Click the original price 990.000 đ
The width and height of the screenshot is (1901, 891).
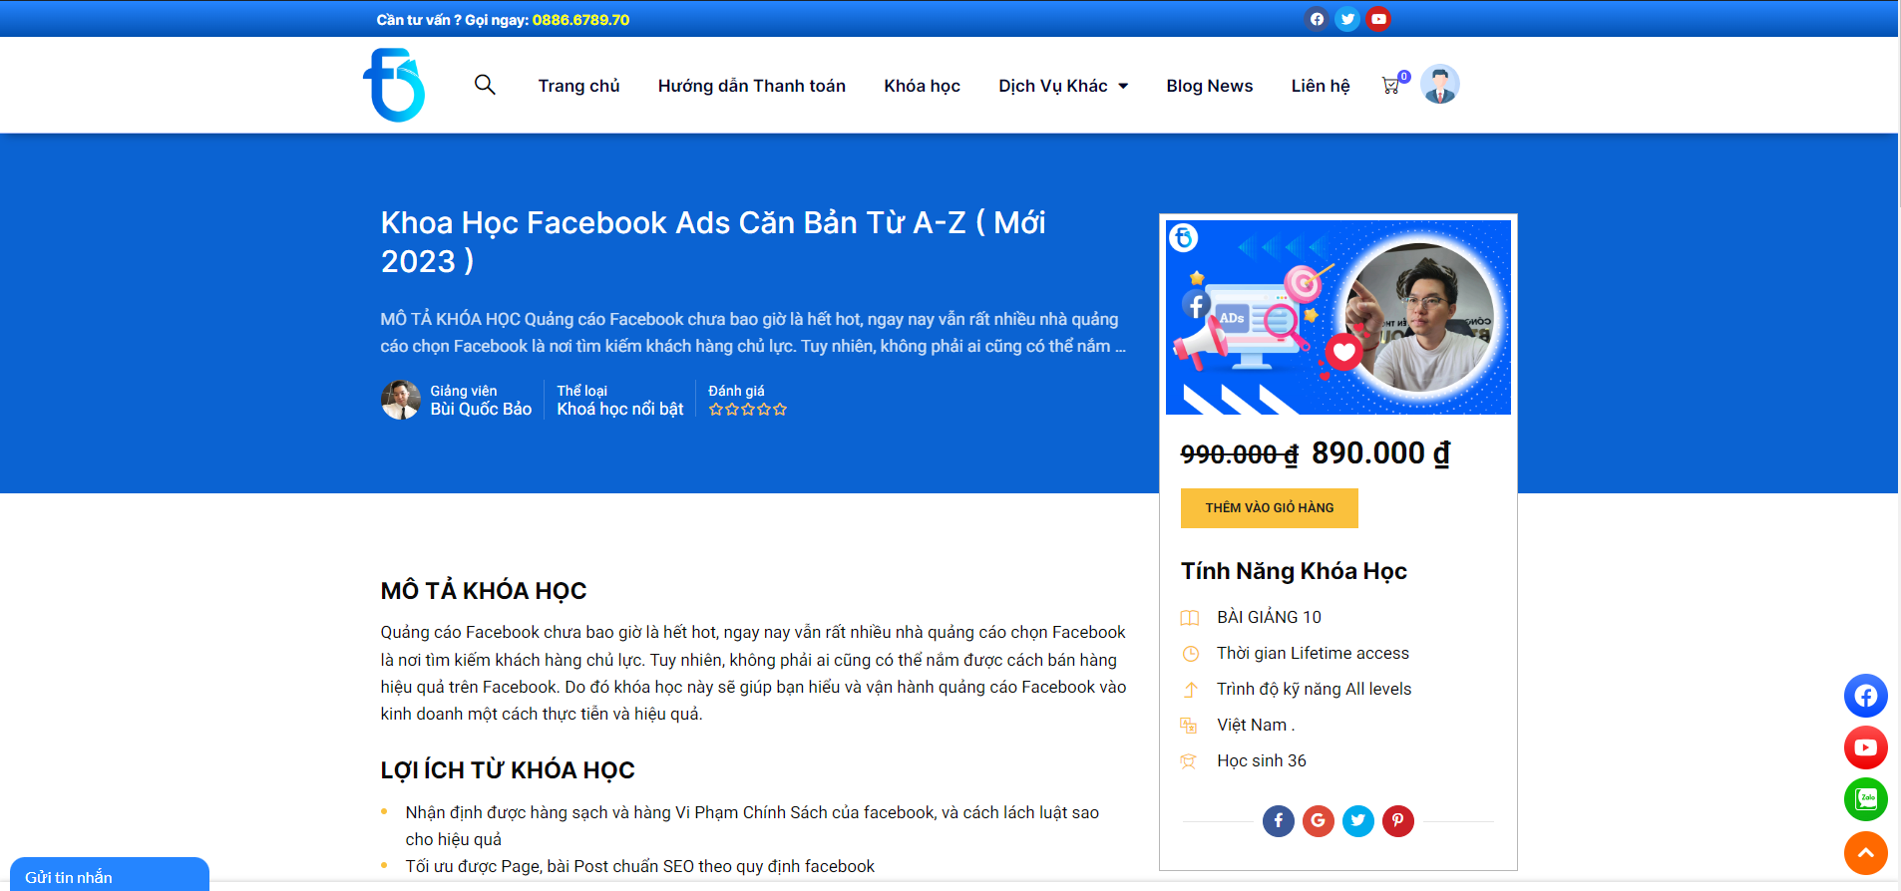click(1240, 454)
